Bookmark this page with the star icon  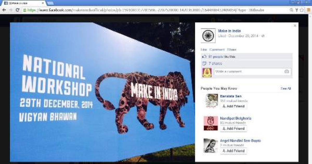[x=302, y=10]
